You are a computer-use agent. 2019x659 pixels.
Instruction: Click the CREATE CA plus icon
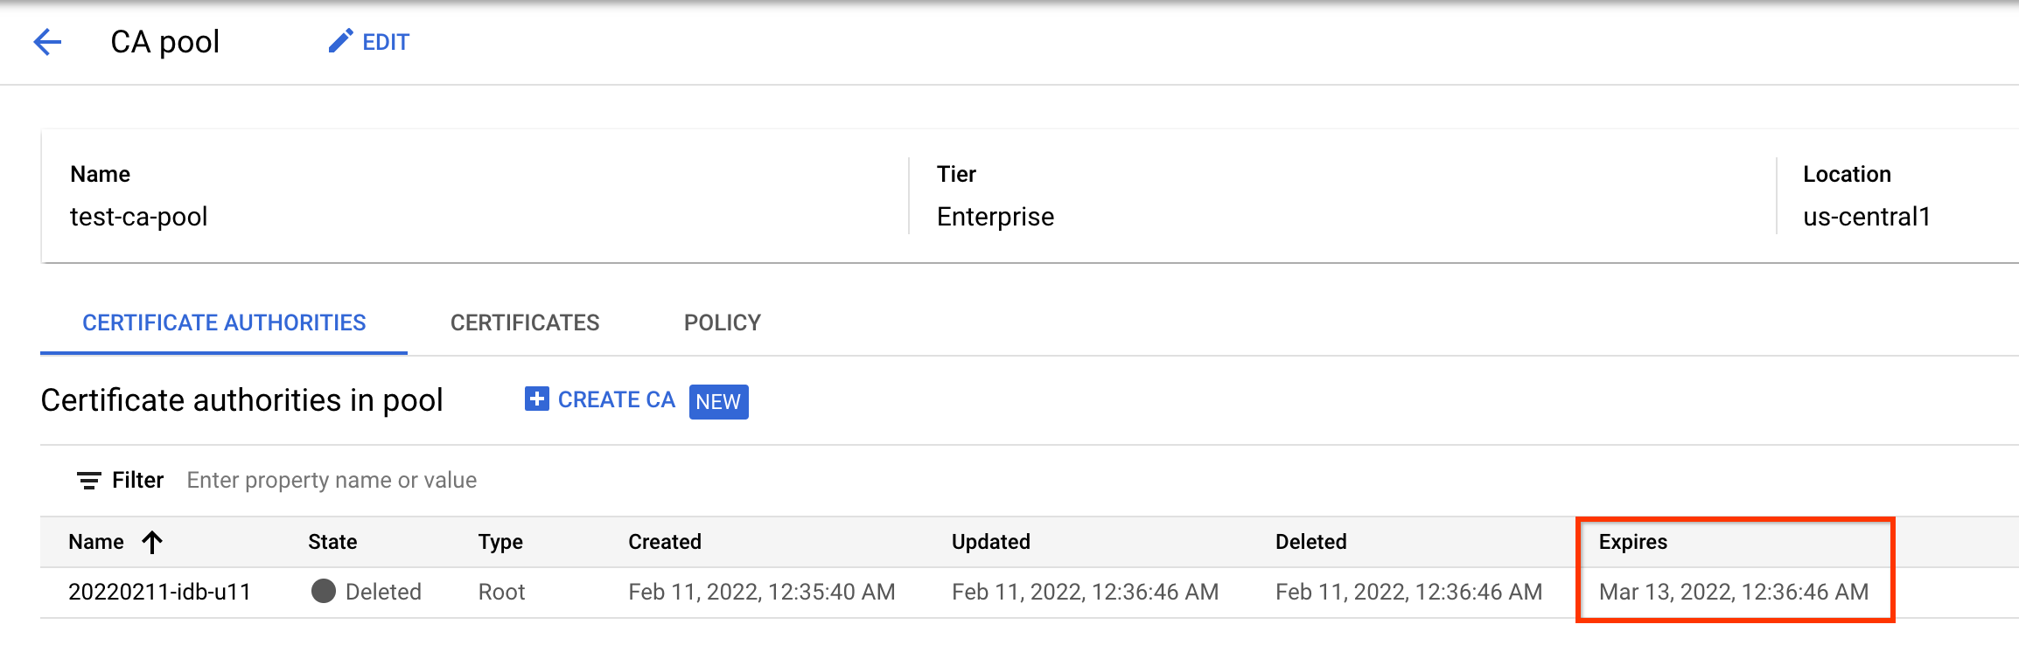point(536,399)
